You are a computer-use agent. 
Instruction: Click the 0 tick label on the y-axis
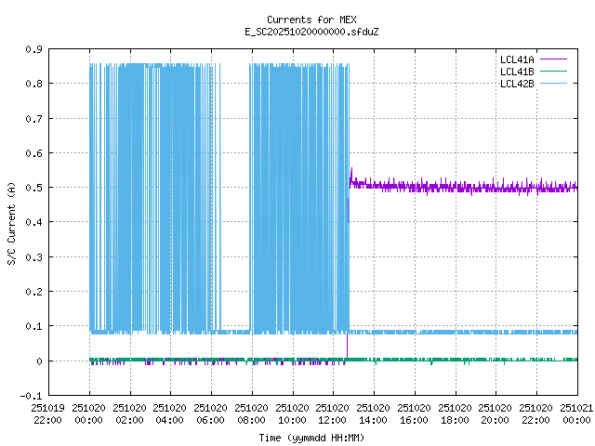(39, 361)
